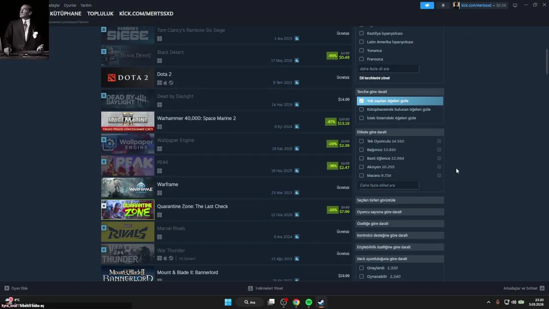Check the Bağımsız tag box
This screenshot has width=549, height=309.
tap(362, 150)
